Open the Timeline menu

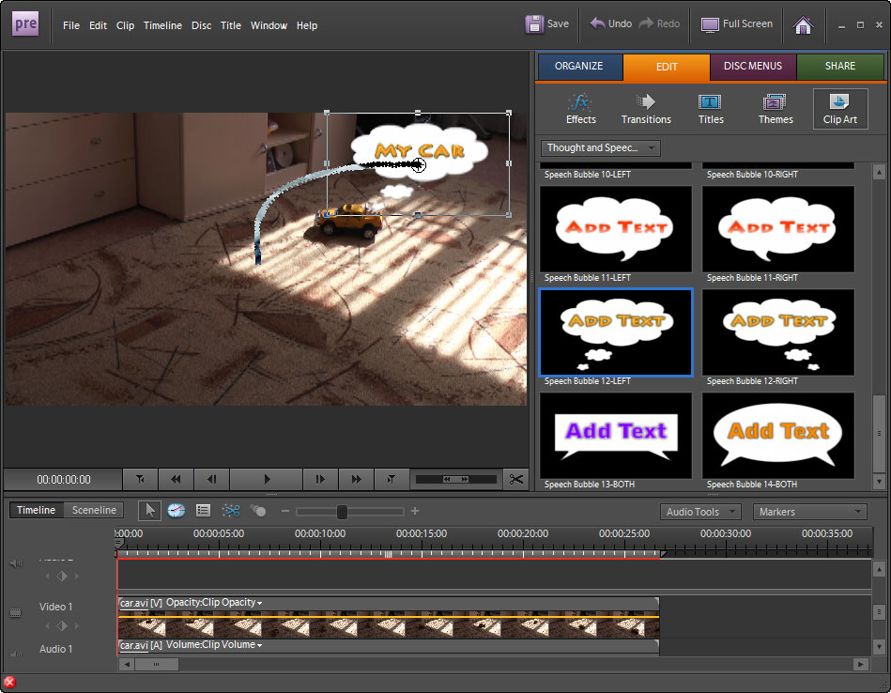tap(162, 25)
